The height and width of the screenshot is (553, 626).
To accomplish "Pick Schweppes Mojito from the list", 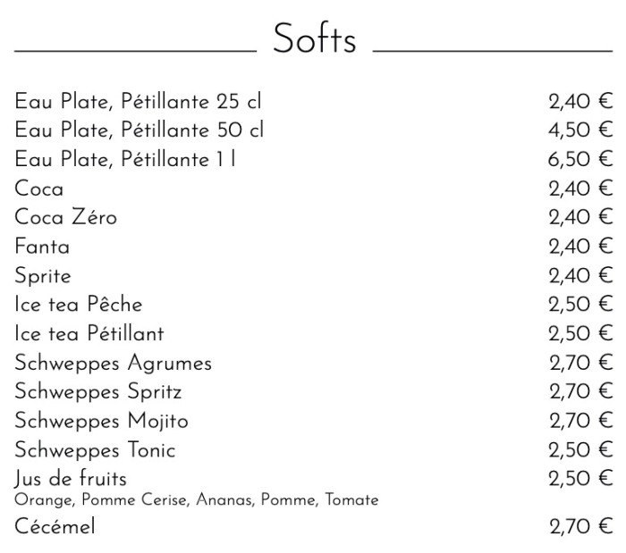I will [101, 421].
